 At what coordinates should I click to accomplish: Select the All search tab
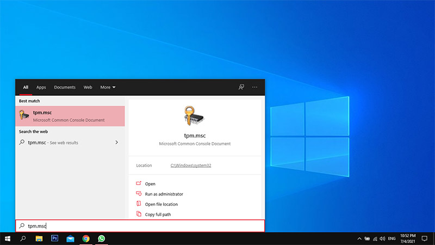pyautogui.click(x=26, y=87)
